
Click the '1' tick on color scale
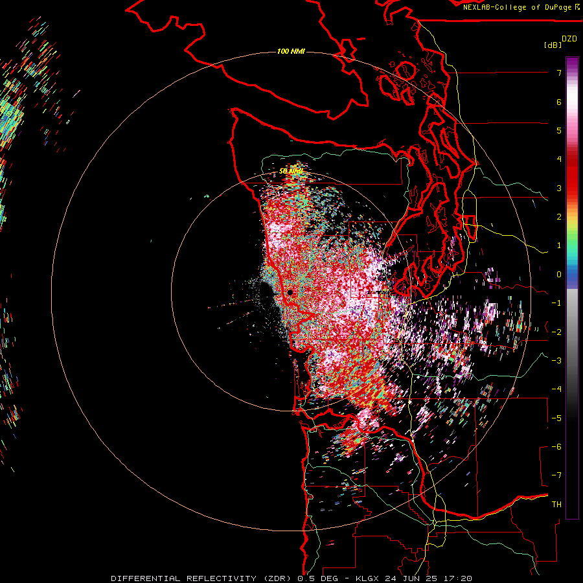tap(559, 246)
